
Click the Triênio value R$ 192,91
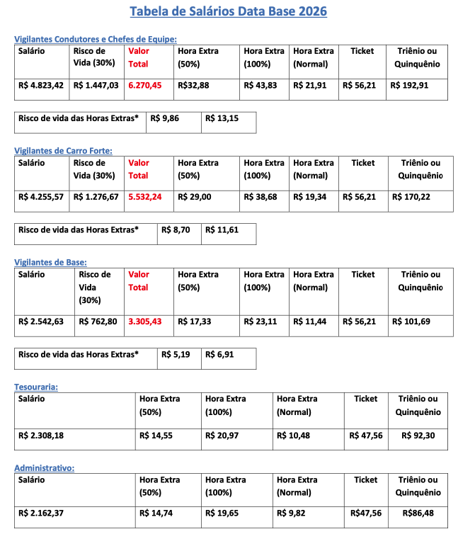point(409,86)
